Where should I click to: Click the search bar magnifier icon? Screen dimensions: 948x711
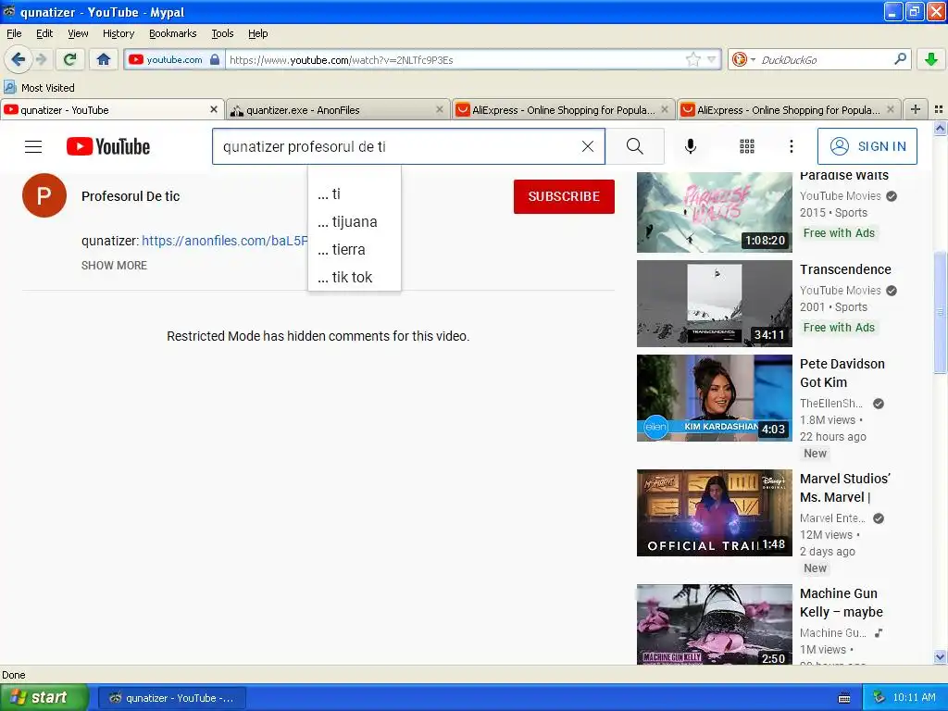[x=900, y=58]
